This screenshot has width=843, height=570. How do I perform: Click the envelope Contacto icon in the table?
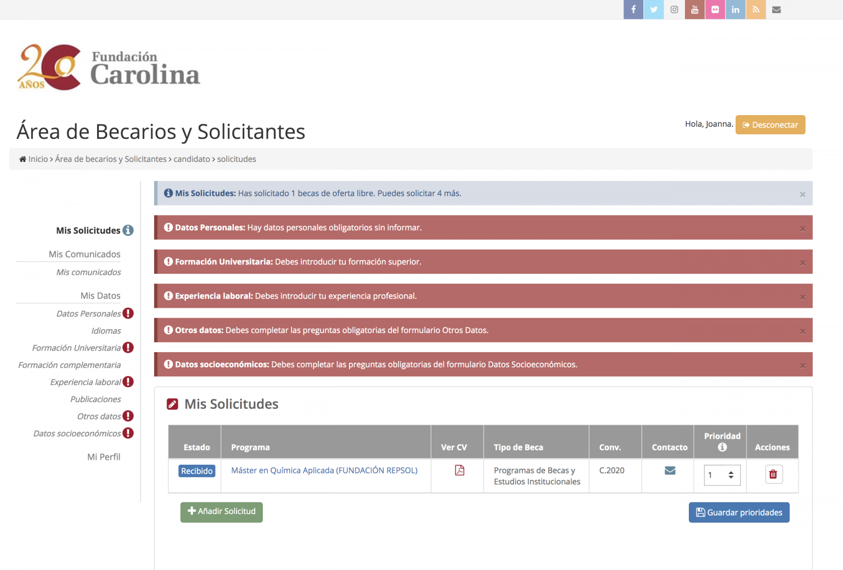(x=670, y=470)
